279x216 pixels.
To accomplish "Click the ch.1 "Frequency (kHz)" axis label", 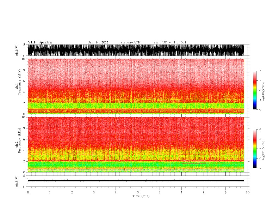I will pyautogui.click(x=20, y=82).
